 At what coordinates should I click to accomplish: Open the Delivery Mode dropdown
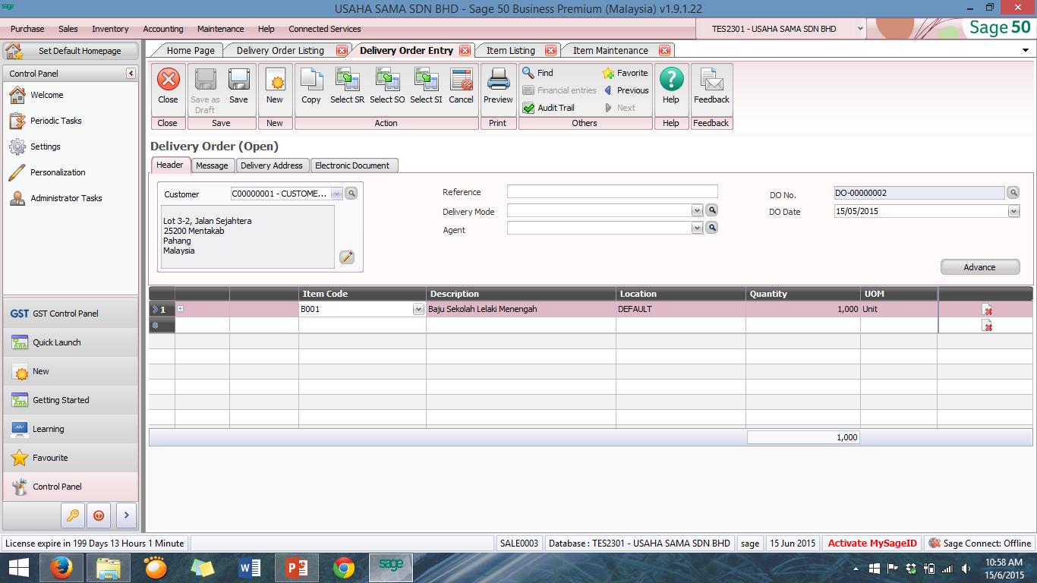(x=697, y=210)
